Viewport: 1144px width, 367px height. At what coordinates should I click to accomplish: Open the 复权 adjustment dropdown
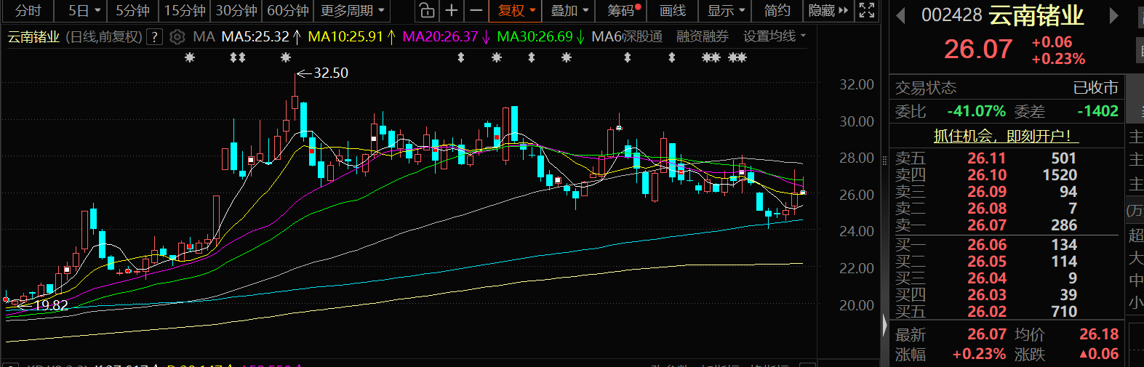(x=516, y=11)
